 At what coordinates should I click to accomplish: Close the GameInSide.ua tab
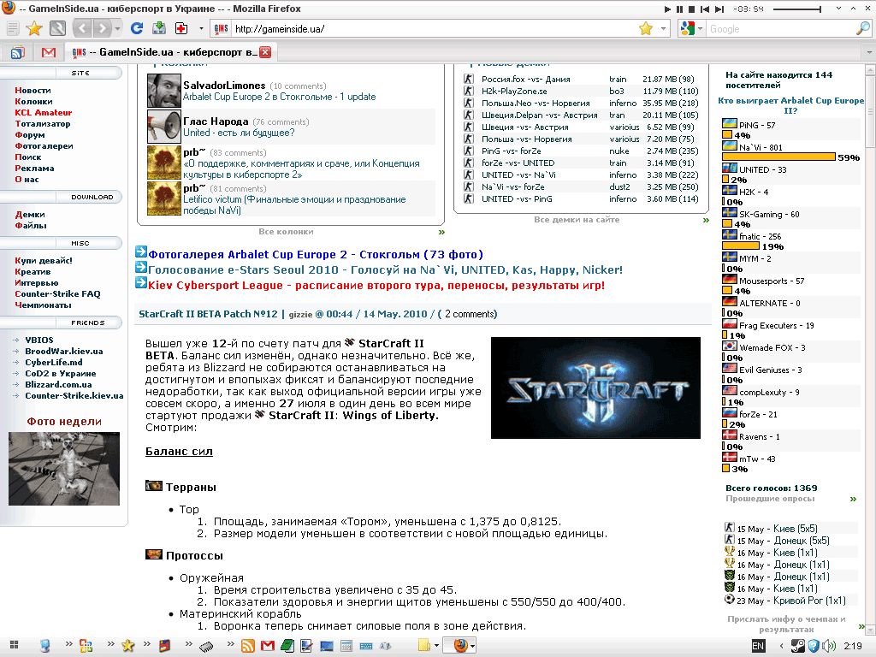point(265,52)
